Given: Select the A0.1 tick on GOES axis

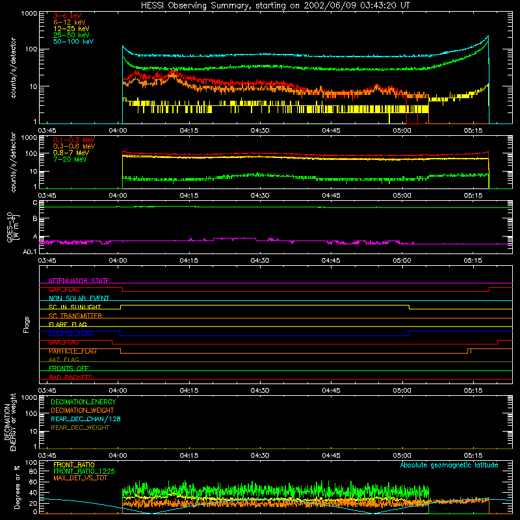Looking at the screenshot, I should pyautogui.click(x=30, y=252).
